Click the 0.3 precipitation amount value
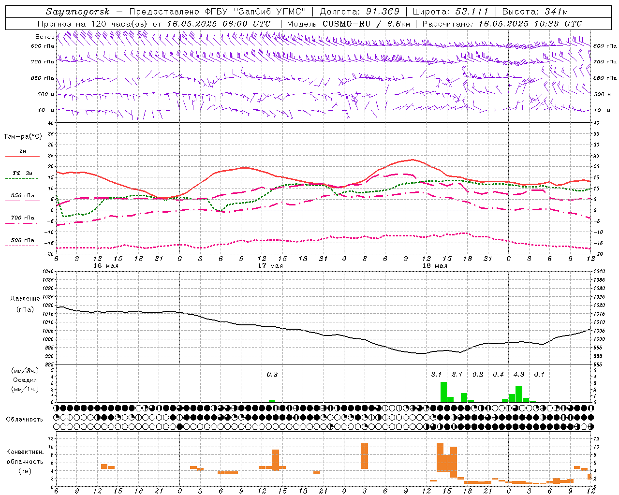Screen dimensions: 619x495 [x=272, y=374]
